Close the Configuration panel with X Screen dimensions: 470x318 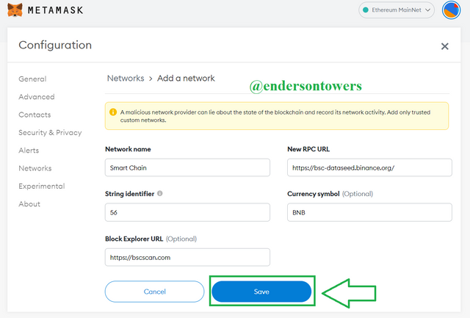point(444,46)
